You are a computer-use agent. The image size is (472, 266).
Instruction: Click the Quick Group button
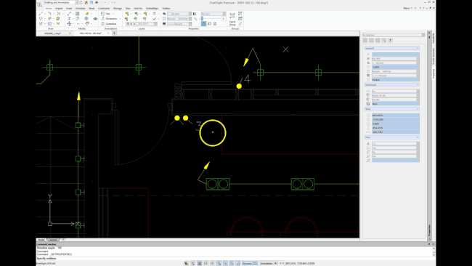coord(232,19)
